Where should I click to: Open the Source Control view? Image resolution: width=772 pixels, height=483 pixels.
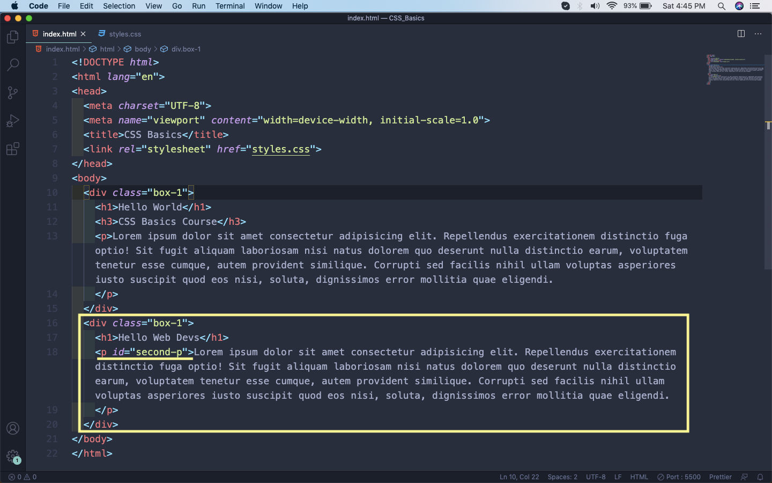(x=12, y=93)
